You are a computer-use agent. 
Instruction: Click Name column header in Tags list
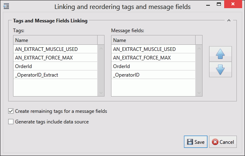point(55,40)
